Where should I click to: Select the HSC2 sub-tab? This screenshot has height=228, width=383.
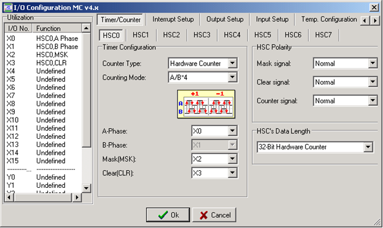171,35
